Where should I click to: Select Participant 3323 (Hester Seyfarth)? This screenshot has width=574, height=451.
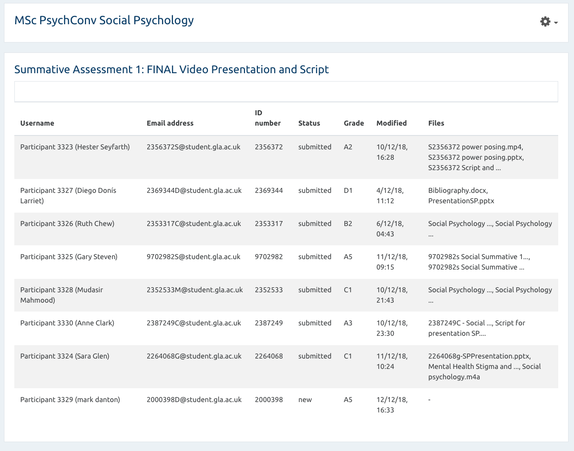coord(75,147)
